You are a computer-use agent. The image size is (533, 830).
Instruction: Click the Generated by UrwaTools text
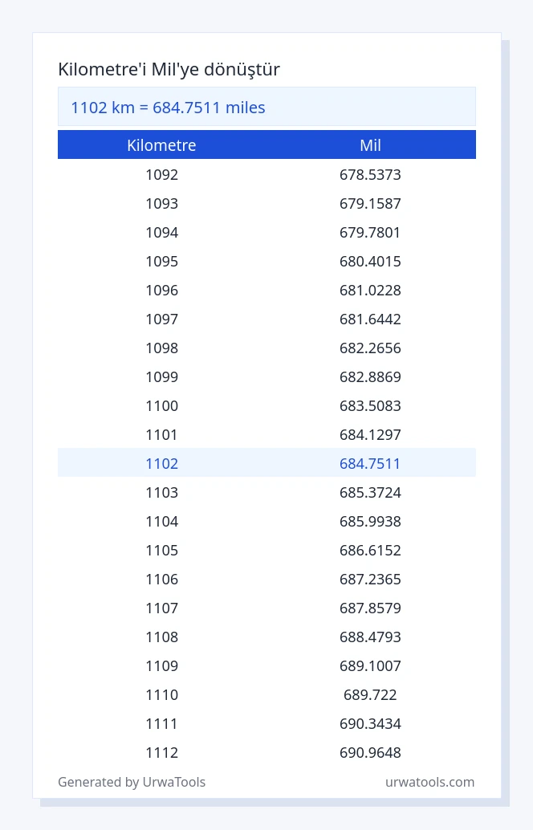pyautogui.click(x=132, y=782)
